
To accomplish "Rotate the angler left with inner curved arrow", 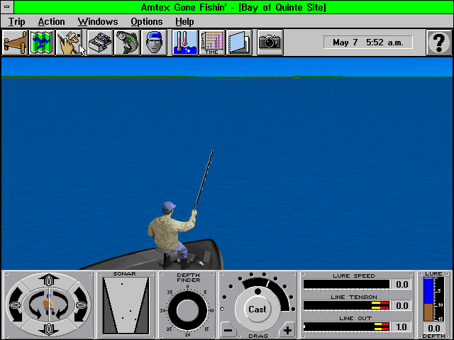I will (35, 305).
